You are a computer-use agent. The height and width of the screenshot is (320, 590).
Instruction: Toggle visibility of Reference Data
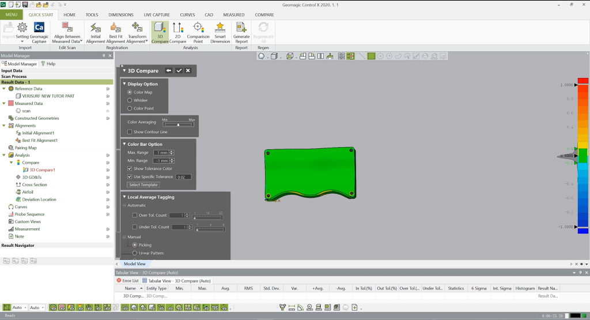(x=108, y=89)
